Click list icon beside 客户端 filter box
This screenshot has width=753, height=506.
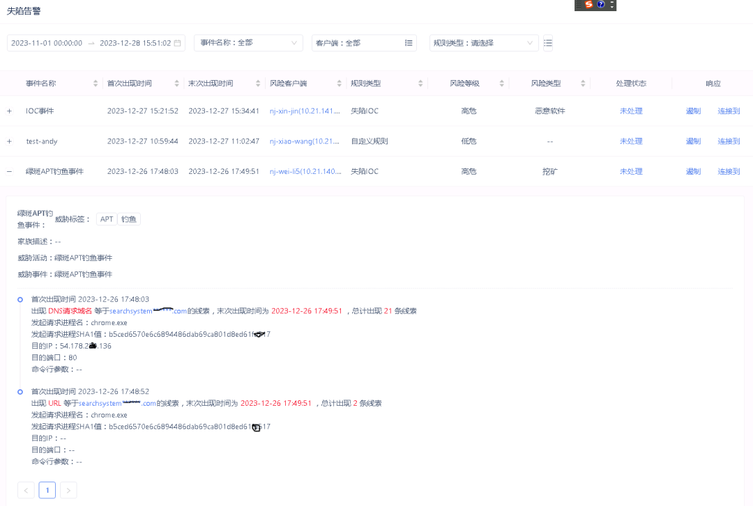[x=410, y=42]
